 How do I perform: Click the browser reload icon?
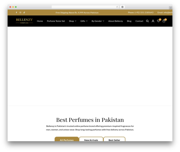(x=117, y=7)
